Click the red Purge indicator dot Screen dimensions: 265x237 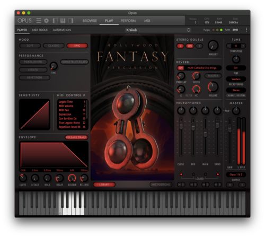(214, 30)
